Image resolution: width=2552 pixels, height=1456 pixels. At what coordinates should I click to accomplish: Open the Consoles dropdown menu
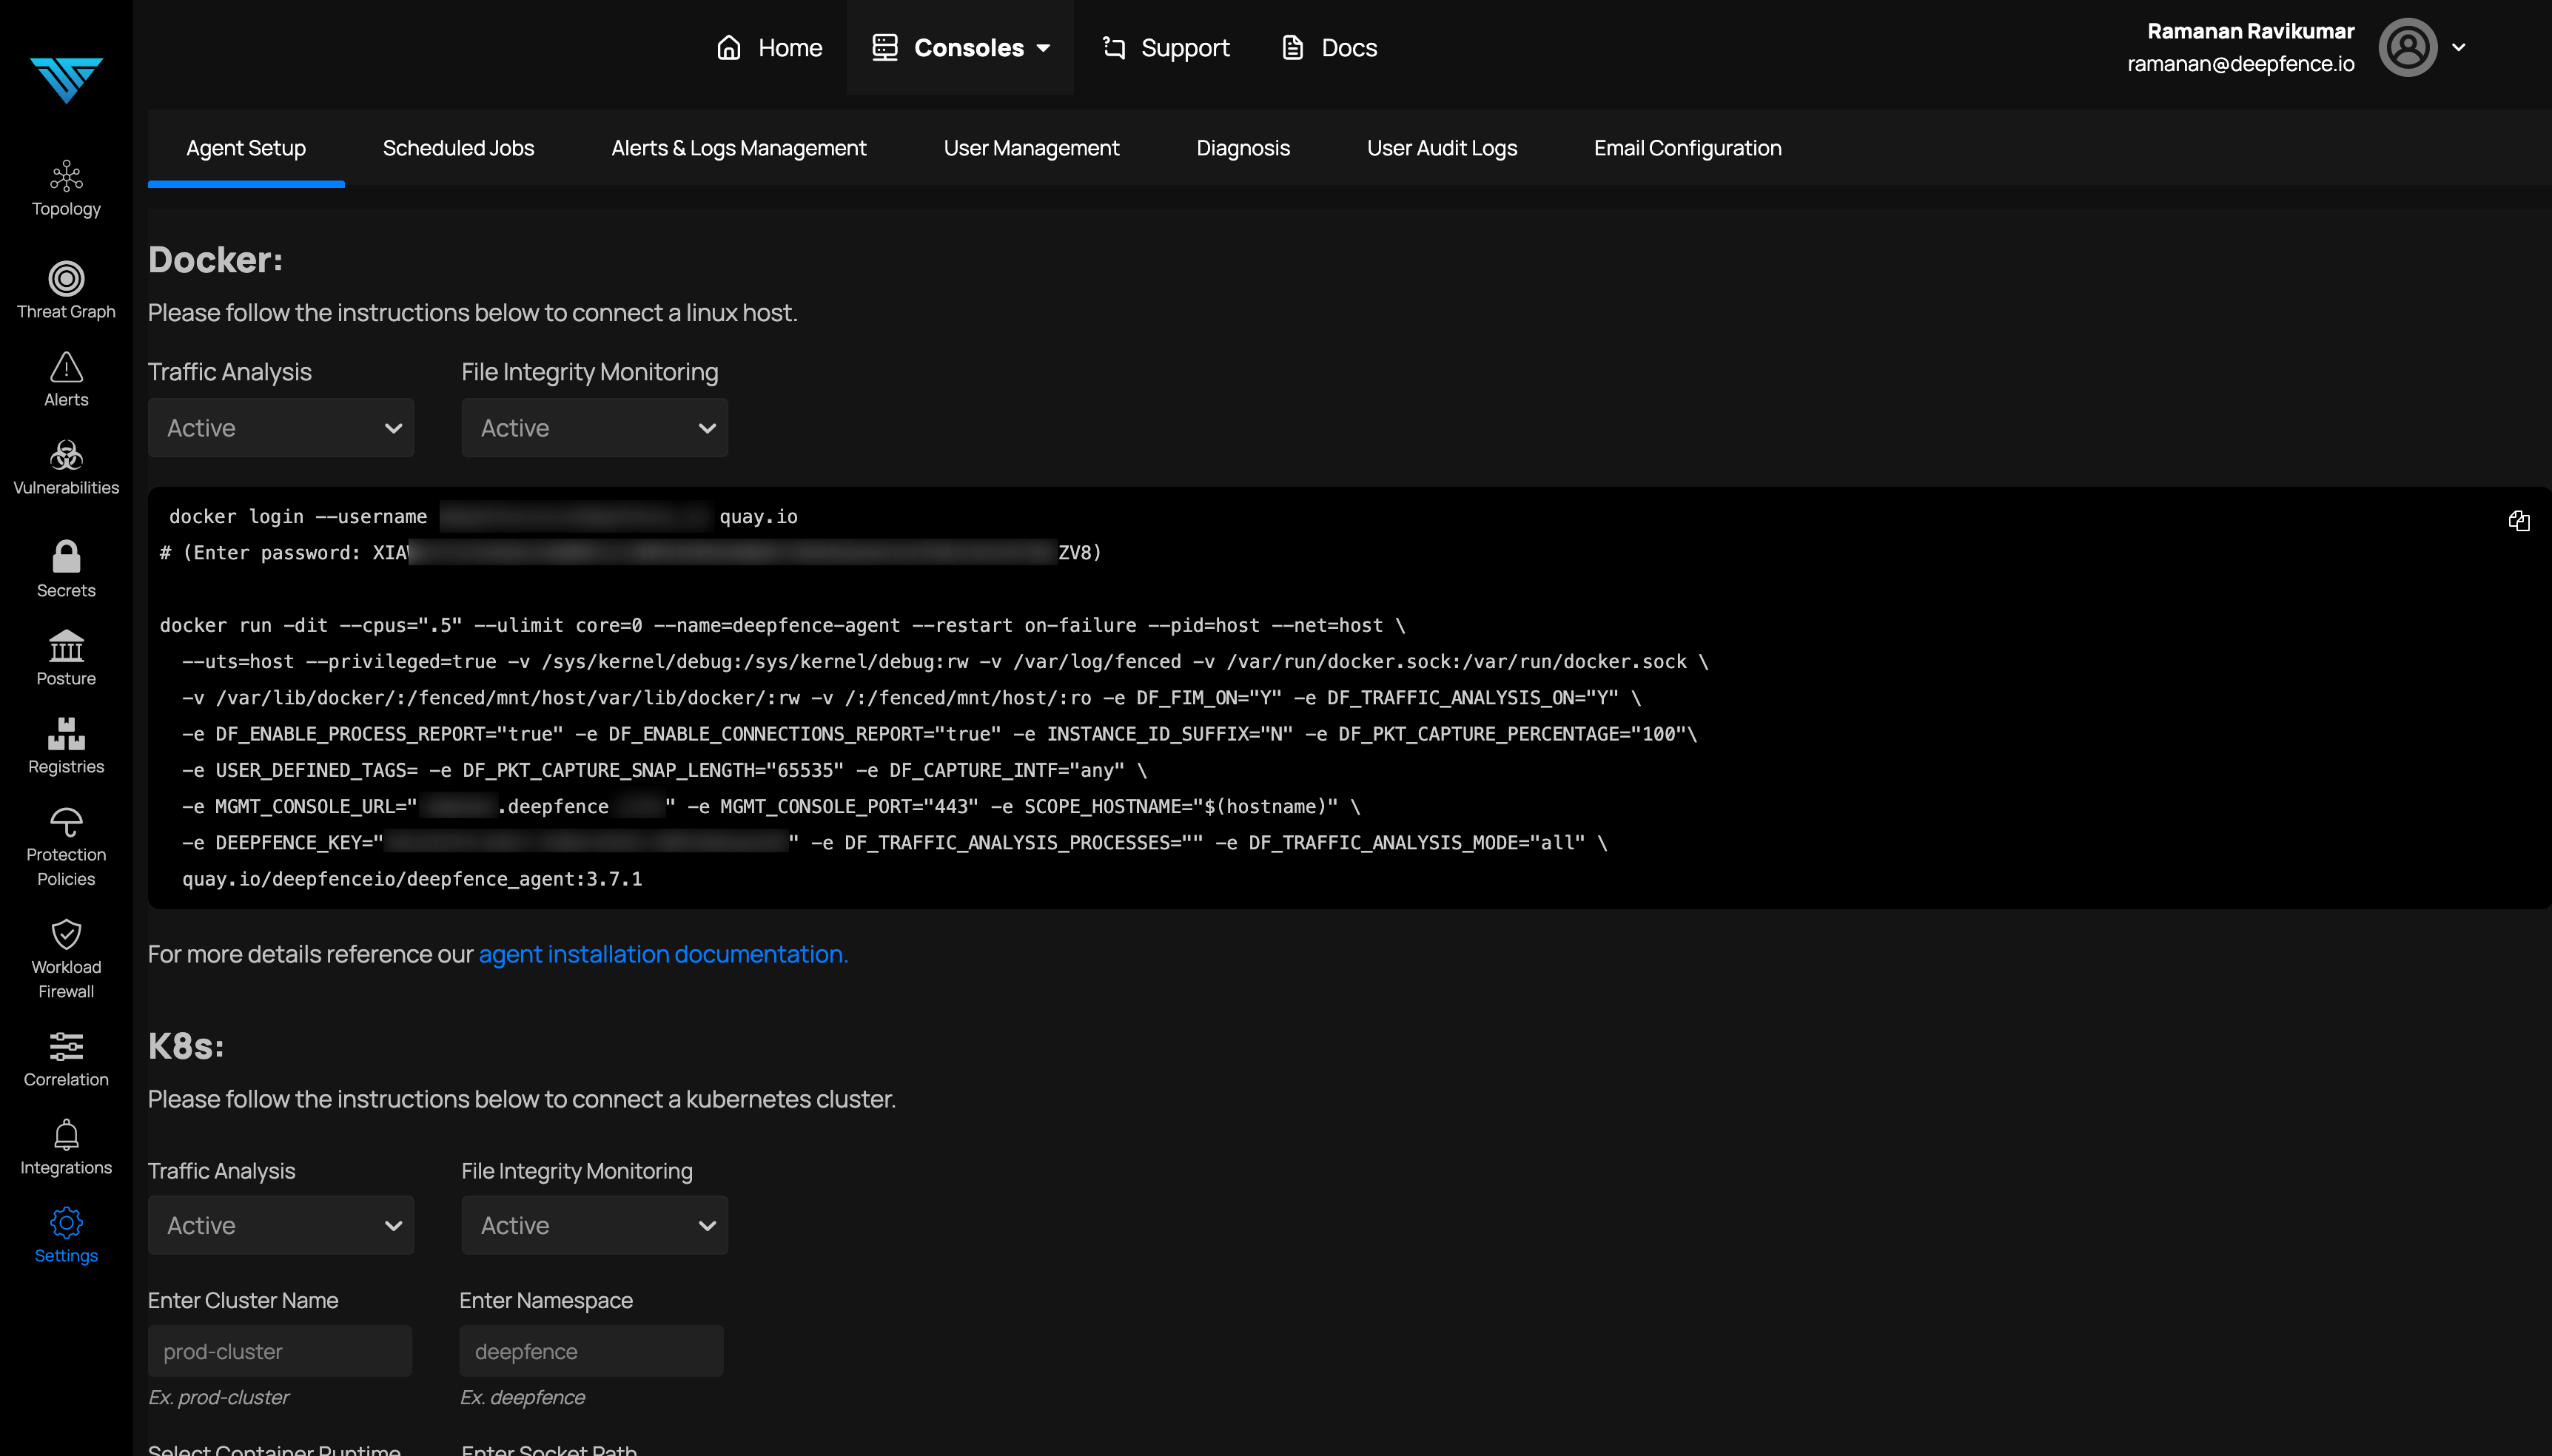pos(961,47)
